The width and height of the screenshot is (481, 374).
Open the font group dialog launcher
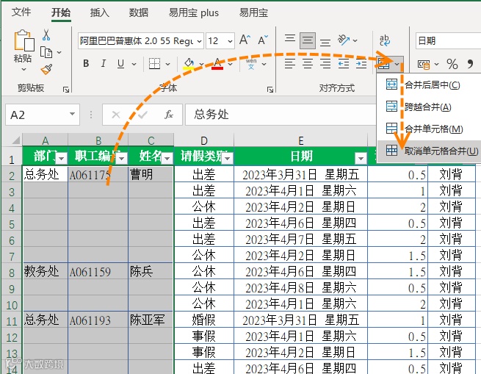pos(270,90)
